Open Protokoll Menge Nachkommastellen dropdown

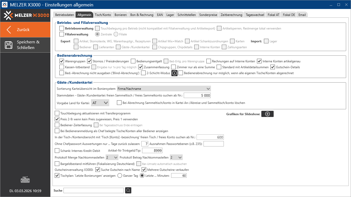(x=112, y=157)
